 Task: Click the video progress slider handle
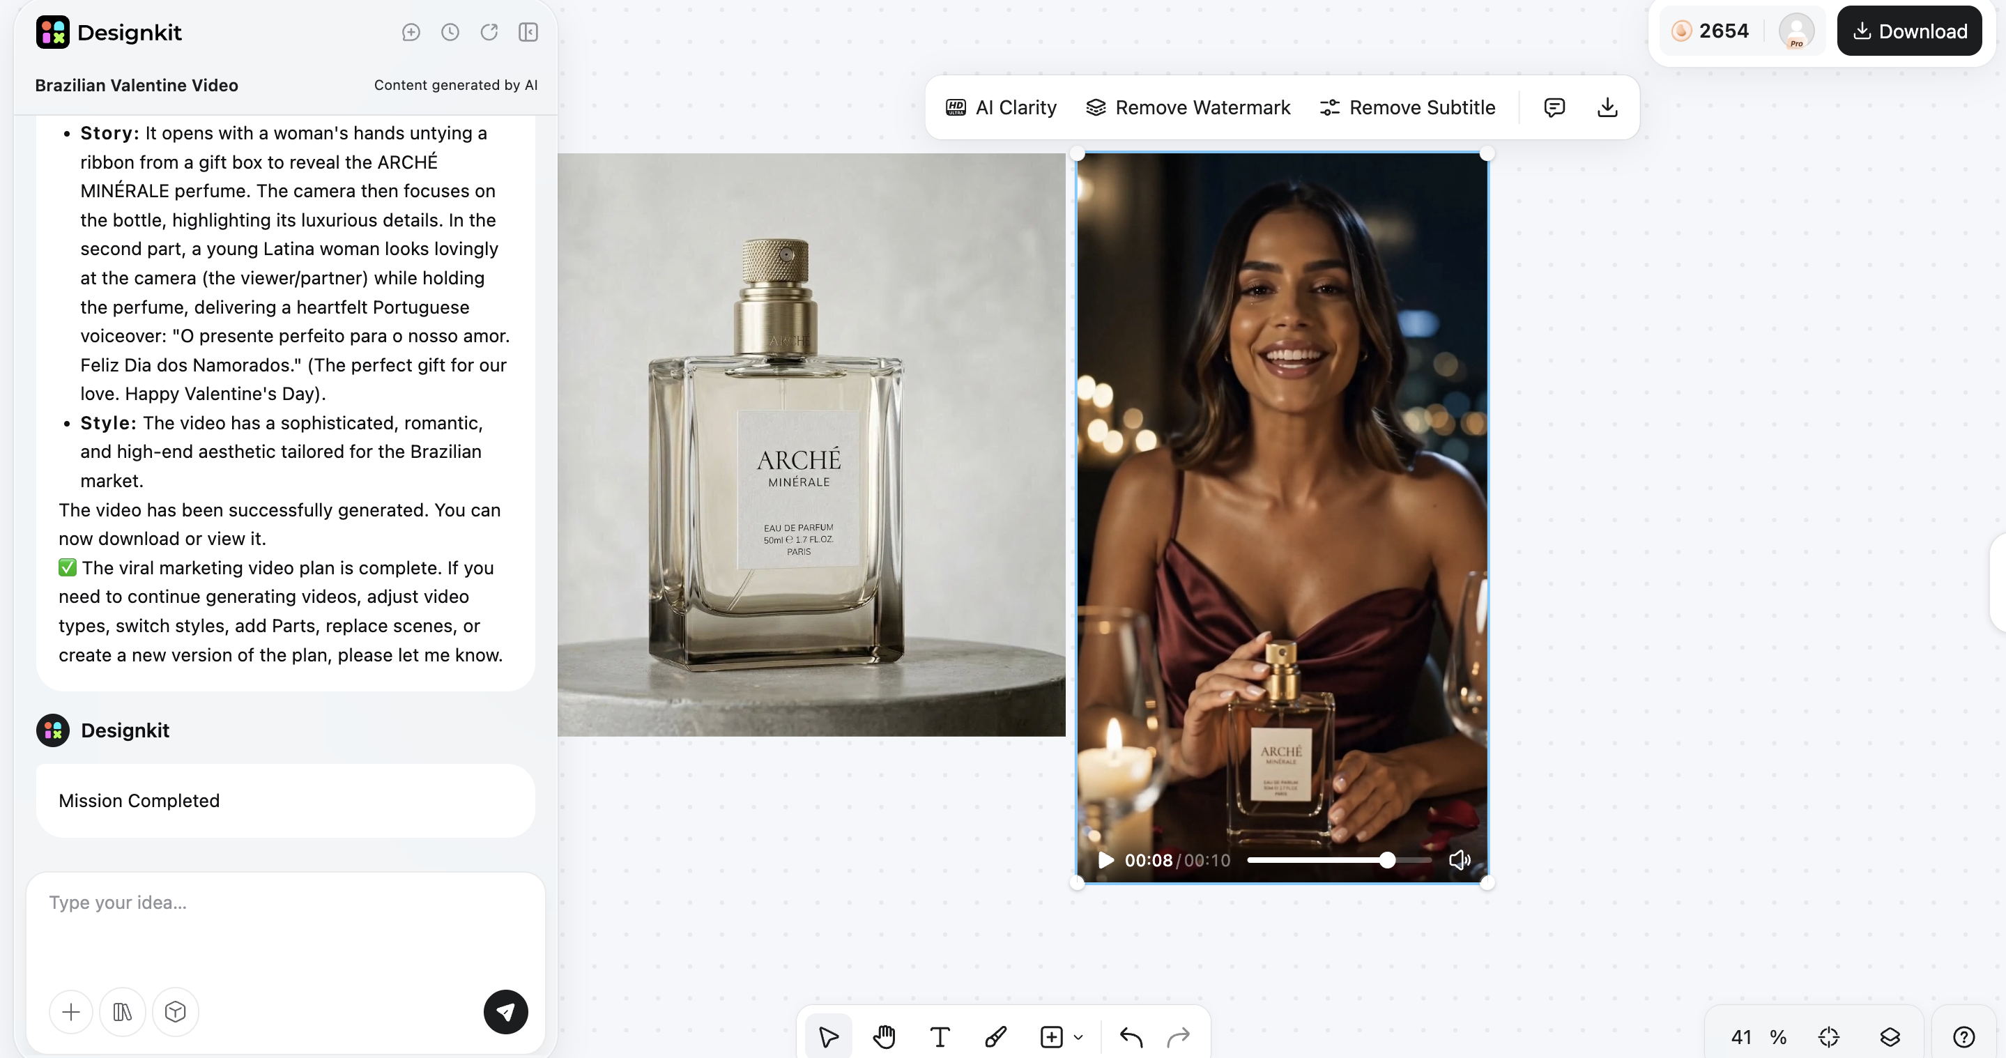pyautogui.click(x=1387, y=860)
